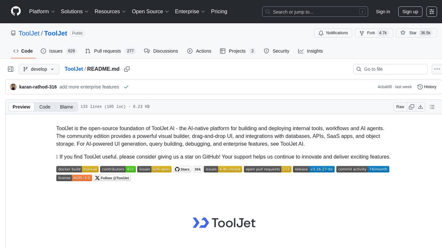Image resolution: width=442 pixels, height=248 pixels.
Task: Open the ToolJet breadcrumb folder link
Action: tap(74, 69)
